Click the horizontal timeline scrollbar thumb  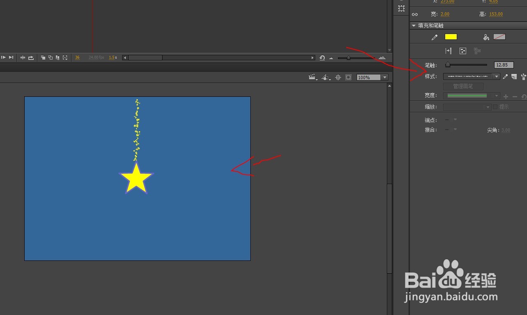coord(145,58)
